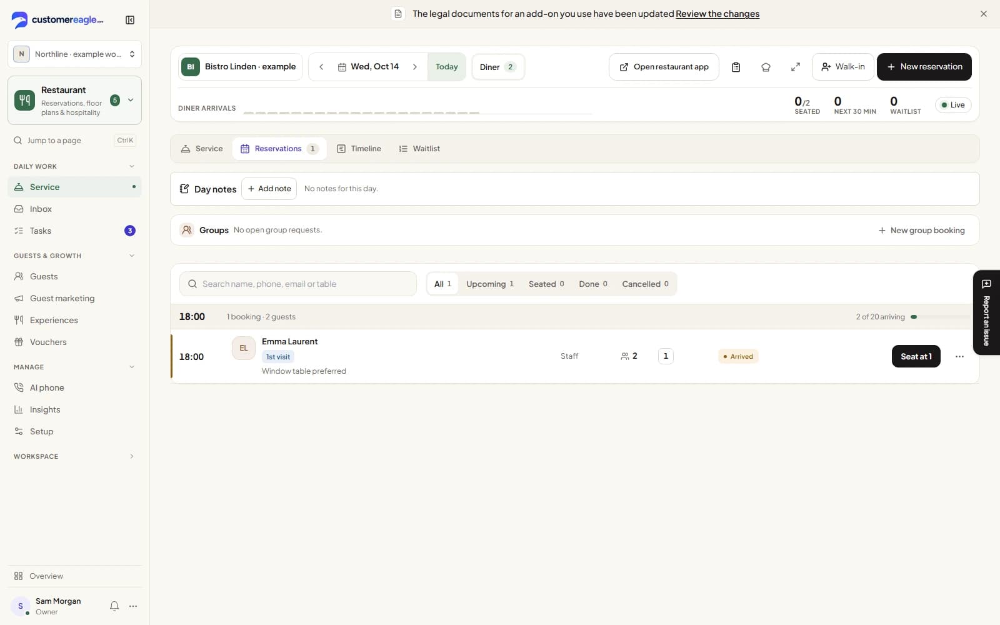Screen dimensions: 1000x625
Task: Open the Sam Morgan account options menu
Action: pyautogui.click(x=133, y=606)
